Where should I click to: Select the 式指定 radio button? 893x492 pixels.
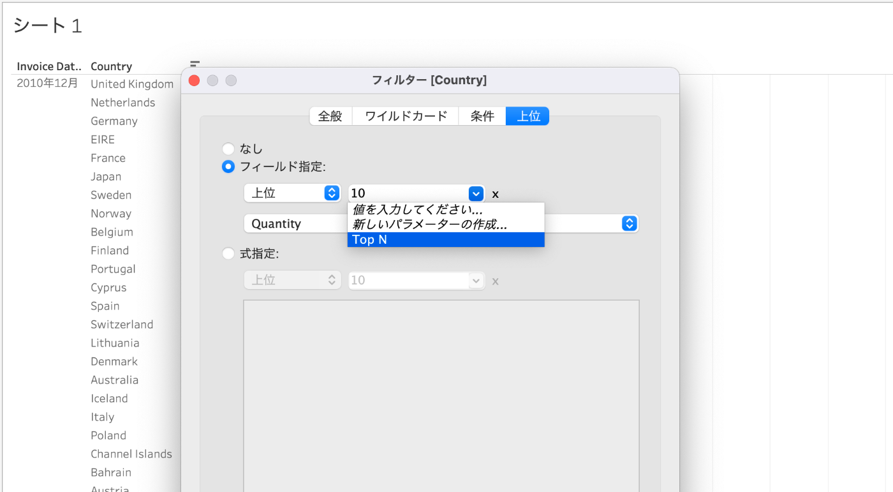click(228, 254)
